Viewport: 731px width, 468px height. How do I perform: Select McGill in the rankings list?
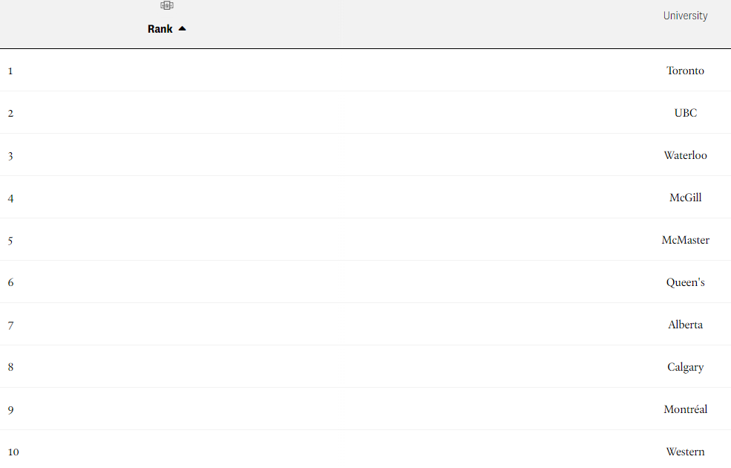[x=685, y=198]
